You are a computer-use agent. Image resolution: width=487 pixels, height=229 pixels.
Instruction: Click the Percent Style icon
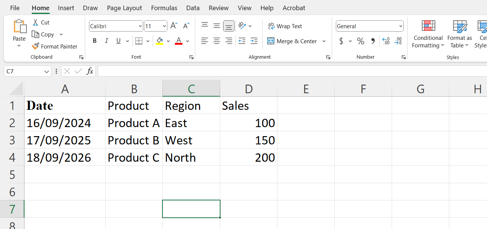tap(361, 41)
